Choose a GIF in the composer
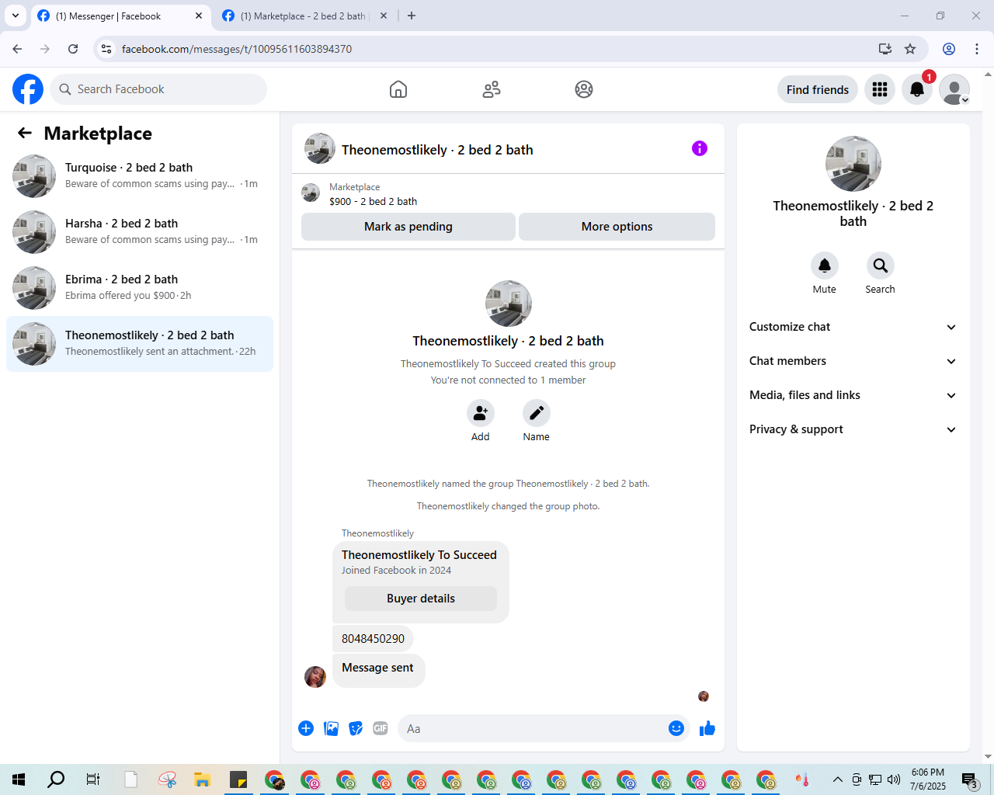The width and height of the screenshot is (994, 795). [x=381, y=728]
